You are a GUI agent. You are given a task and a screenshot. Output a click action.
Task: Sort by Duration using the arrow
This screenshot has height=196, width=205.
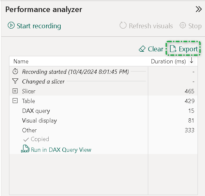192,61
